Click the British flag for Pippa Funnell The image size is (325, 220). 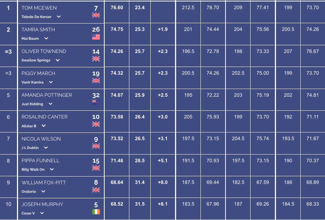click(x=96, y=168)
